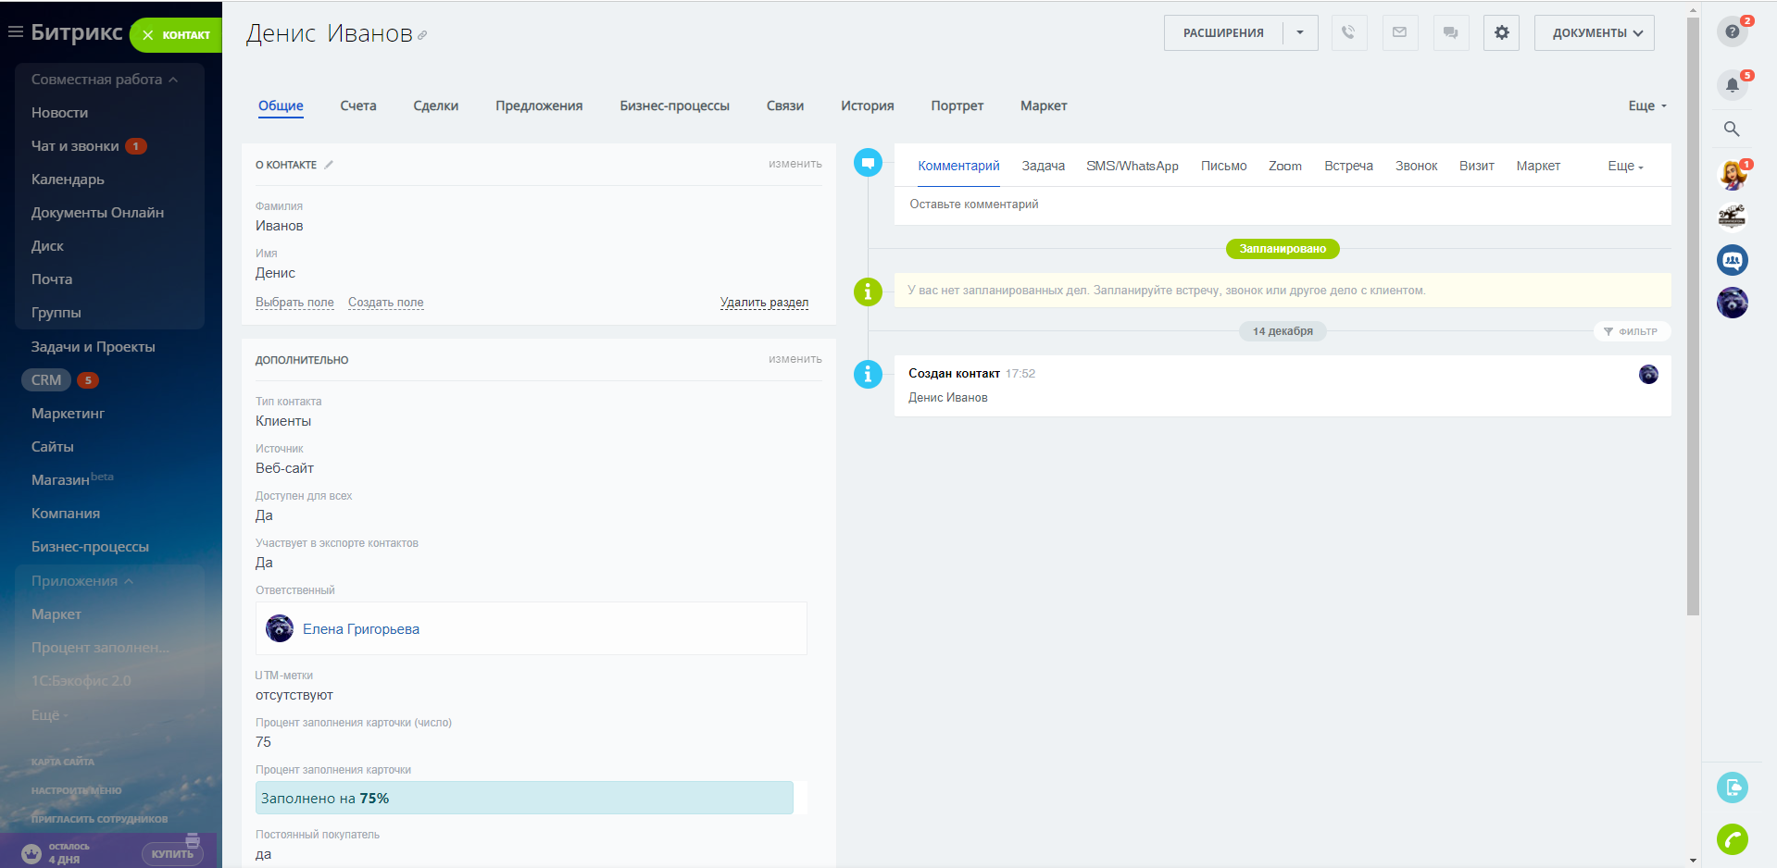This screenshot has height=868, width=1777.
Task: Click the email envelope icon in header
Action: [x=1399, y=32]
